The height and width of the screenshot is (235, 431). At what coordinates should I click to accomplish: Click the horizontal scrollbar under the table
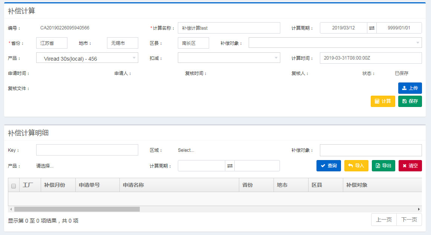pyautogui.click(x=77, y=209)
